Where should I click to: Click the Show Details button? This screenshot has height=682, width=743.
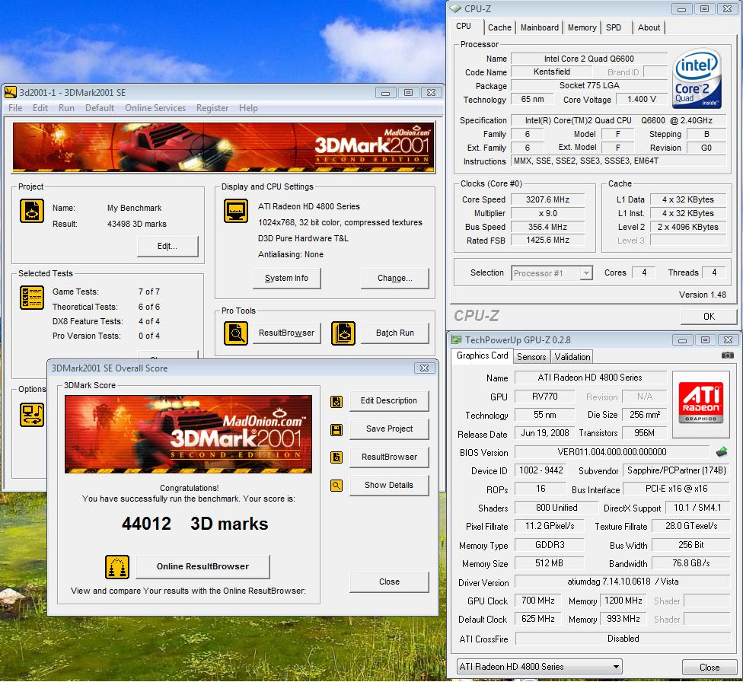(x=389, y=486)
